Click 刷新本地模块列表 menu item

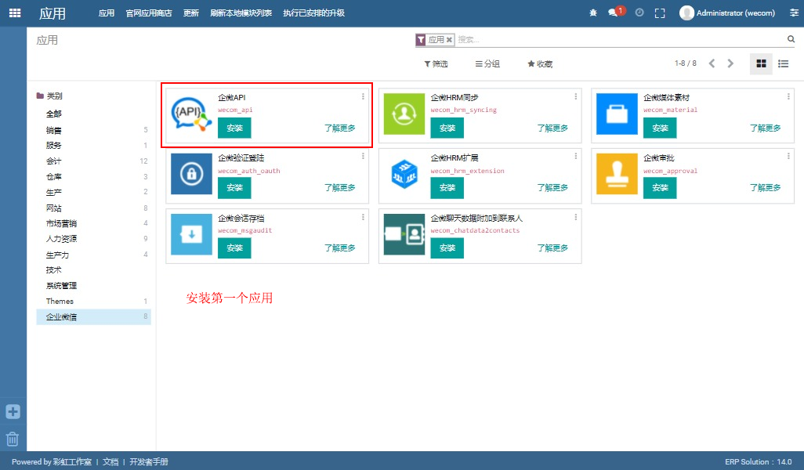[x=241, y=13]
